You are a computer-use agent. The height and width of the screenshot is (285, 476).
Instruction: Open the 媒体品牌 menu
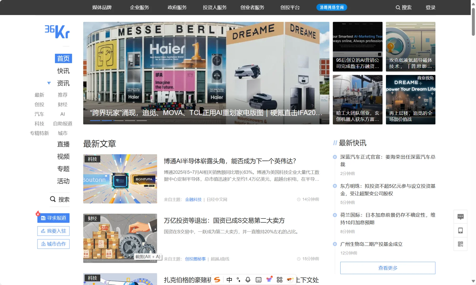102,7
